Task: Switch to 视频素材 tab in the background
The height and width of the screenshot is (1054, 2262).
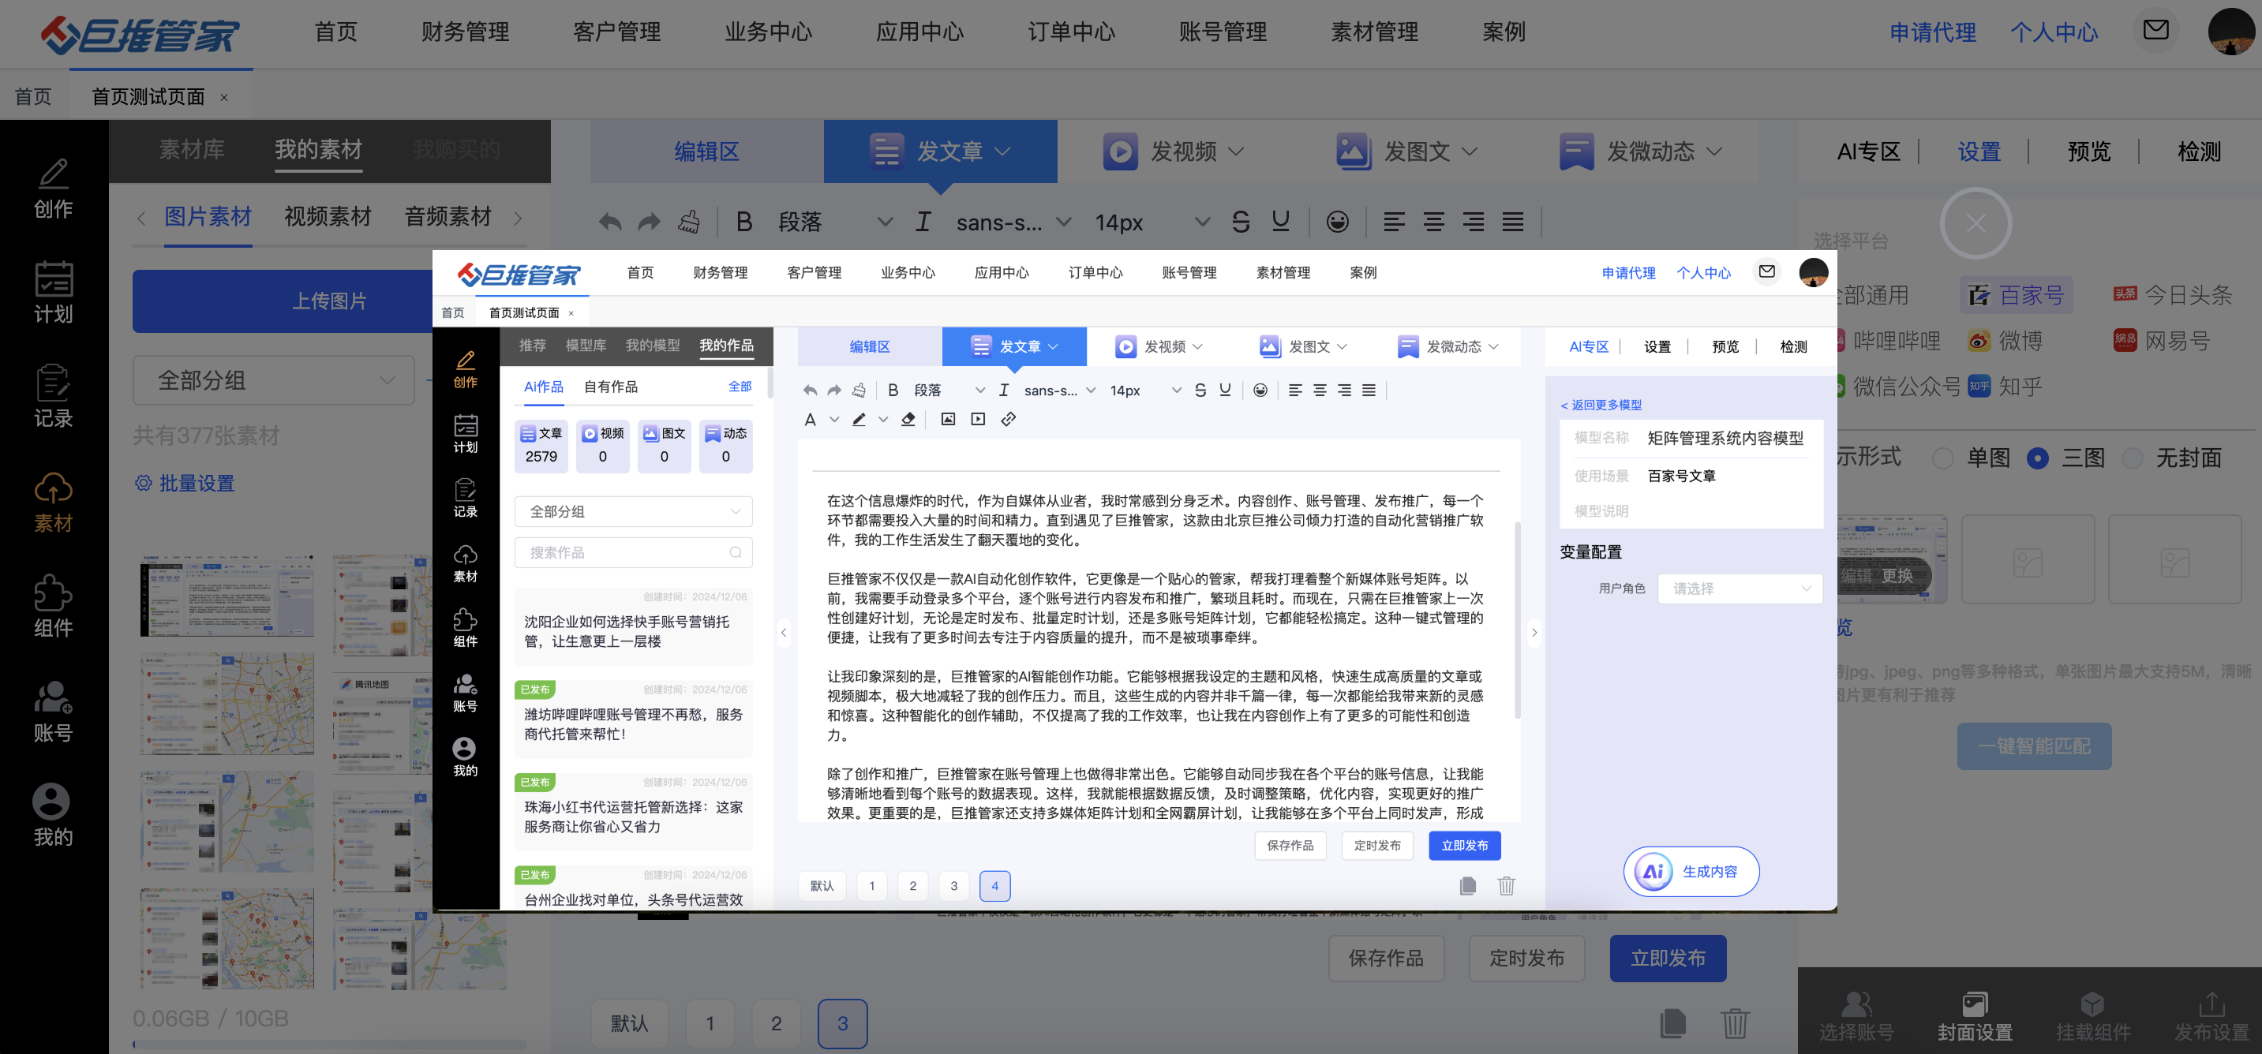Action: click(x=328, y=217)
